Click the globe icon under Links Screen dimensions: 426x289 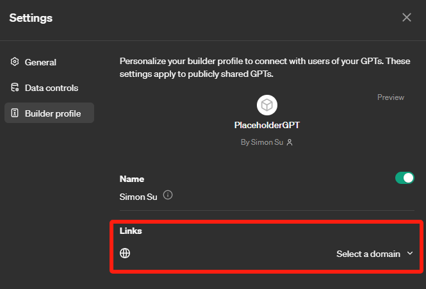pyautogui.click(x=126, y=253)
